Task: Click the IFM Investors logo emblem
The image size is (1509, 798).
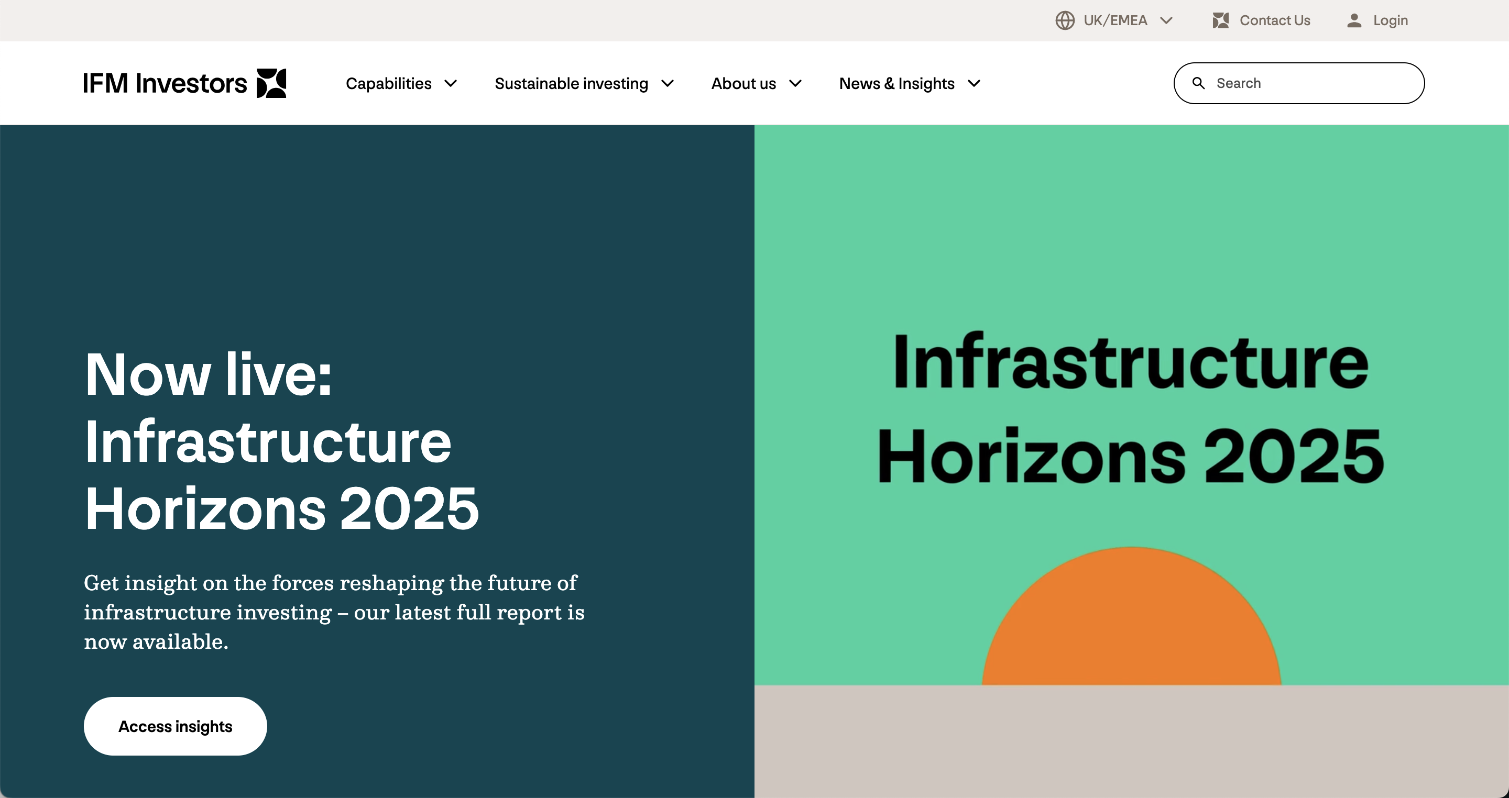Action: [272, 83]
